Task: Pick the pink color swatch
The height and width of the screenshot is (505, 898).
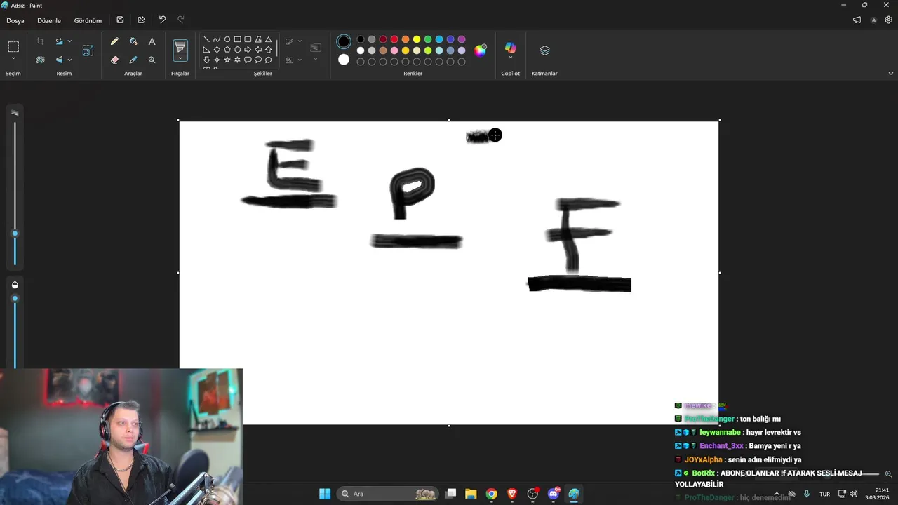Action: [x=394, y=50]
